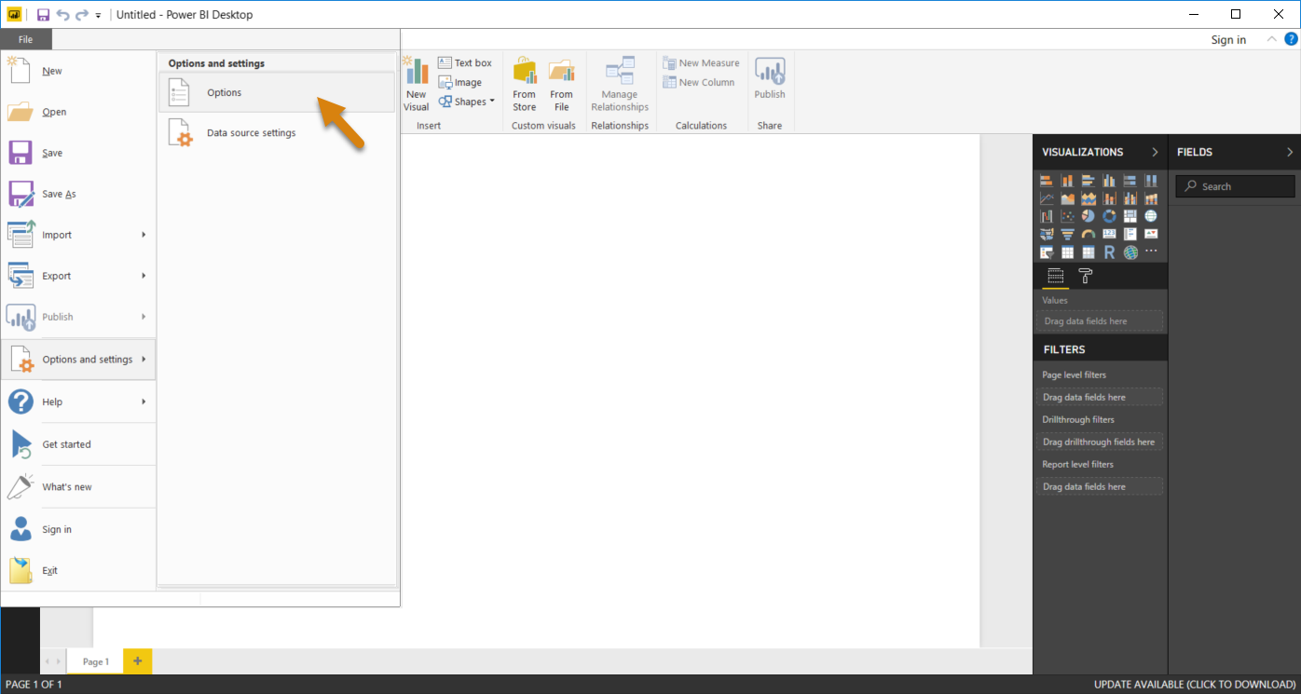The height and width of the screenshot is (694, 1301).
Task: Choose the Clustered bar chart visual
Action: tap(1088, 181)
